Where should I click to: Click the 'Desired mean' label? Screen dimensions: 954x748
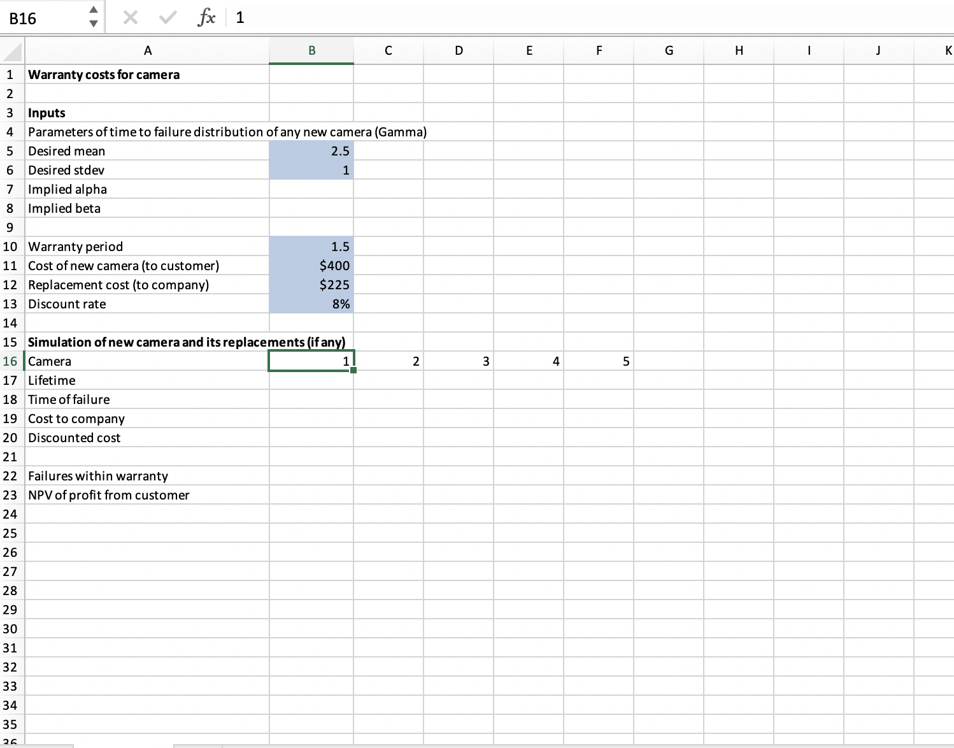[66, 151]
